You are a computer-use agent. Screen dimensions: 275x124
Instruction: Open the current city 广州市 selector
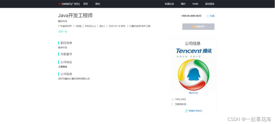point(70,4)
